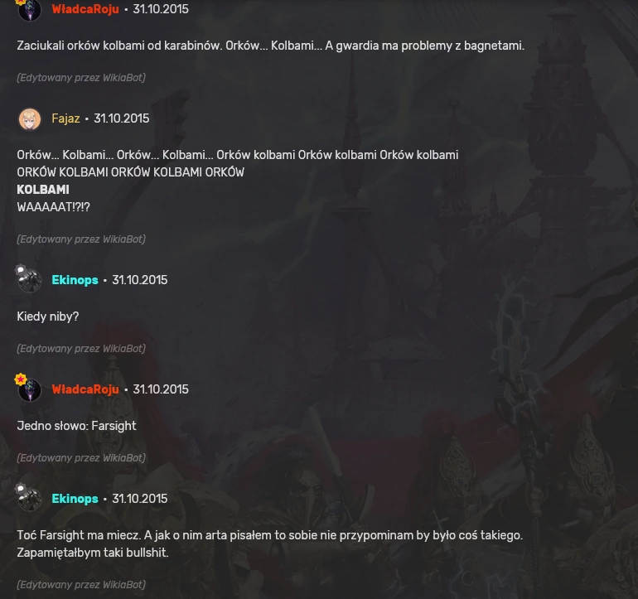638x599 pixels.
Task: Click WładcaRoju's avatar above the "Jedno słowo: Farsight" post
Action: [x=30, y=390]
